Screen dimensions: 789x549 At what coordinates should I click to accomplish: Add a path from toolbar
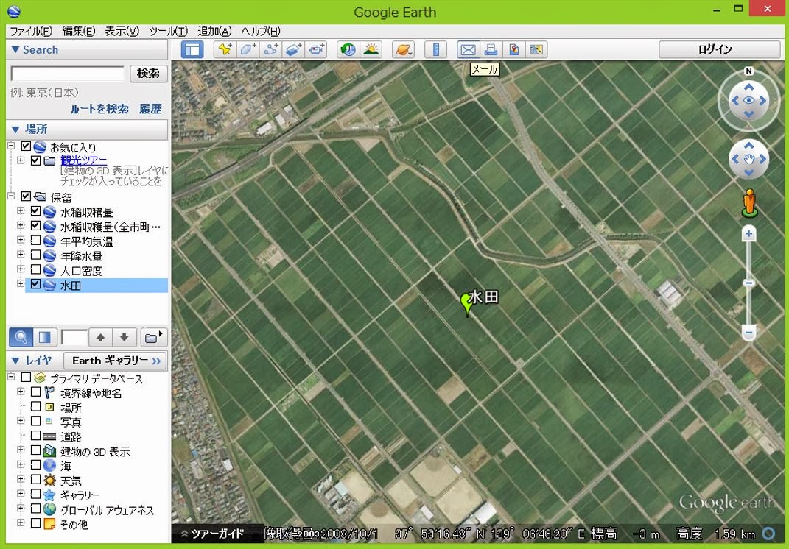click(x=271, y=49)
